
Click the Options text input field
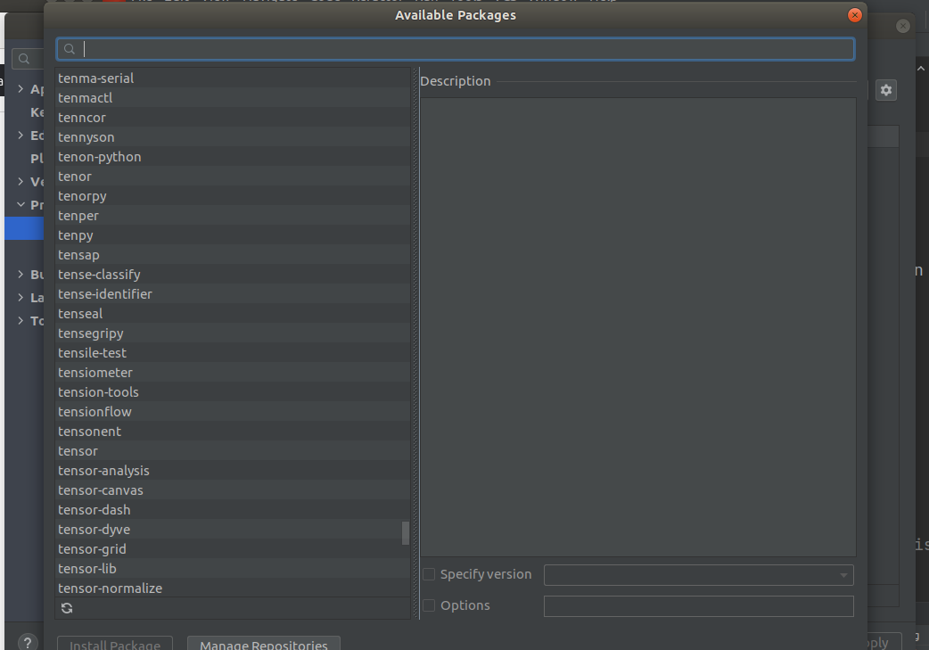tap(698, 606)
